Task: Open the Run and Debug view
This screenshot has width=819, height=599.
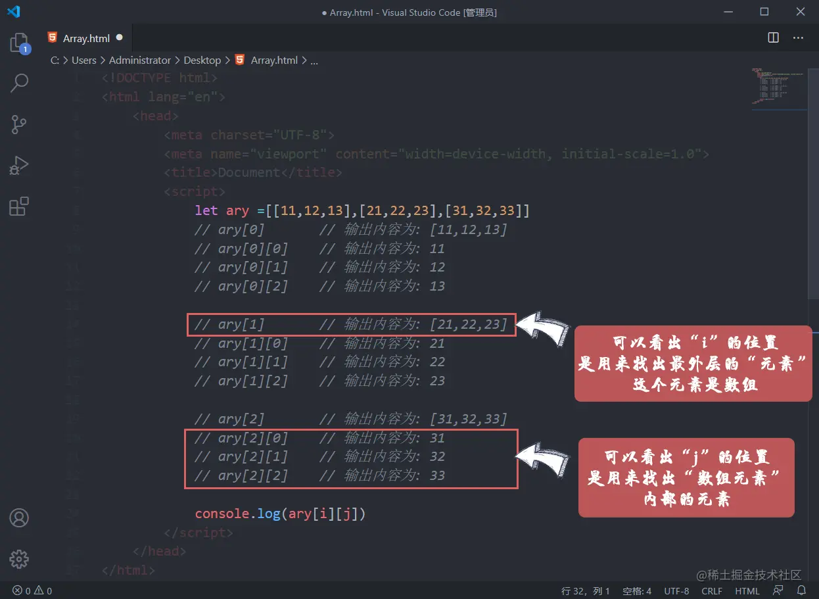Action: point(19,166)
